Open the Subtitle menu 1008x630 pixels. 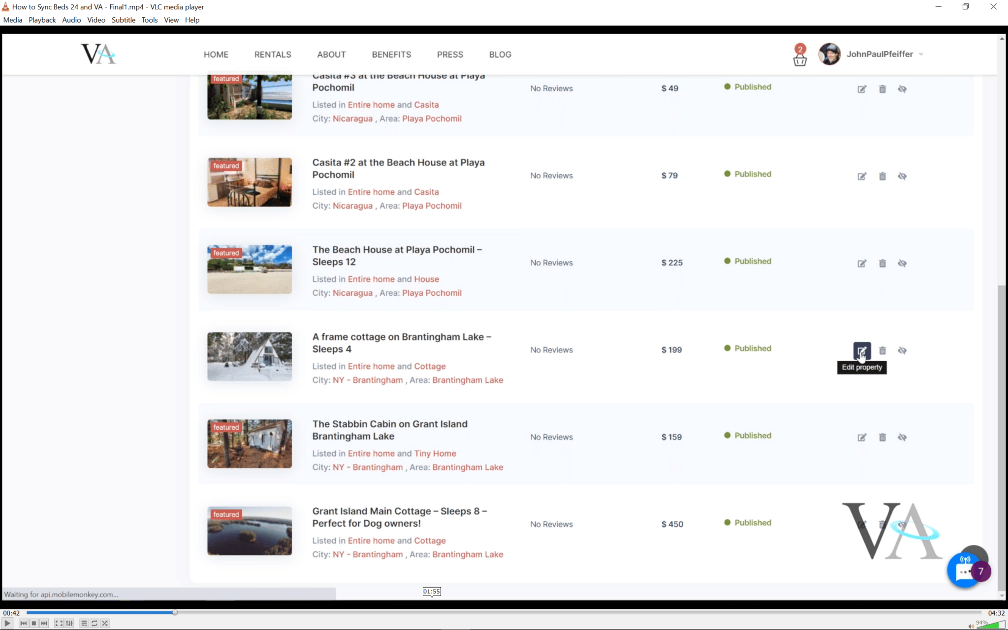(123, 20)
